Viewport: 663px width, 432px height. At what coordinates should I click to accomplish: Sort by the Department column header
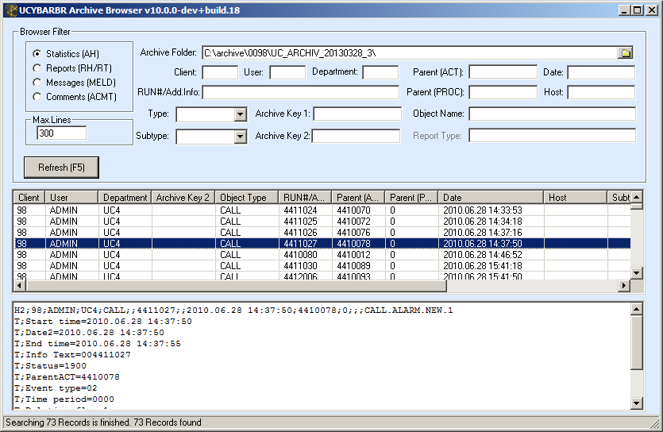pos(125,198)
